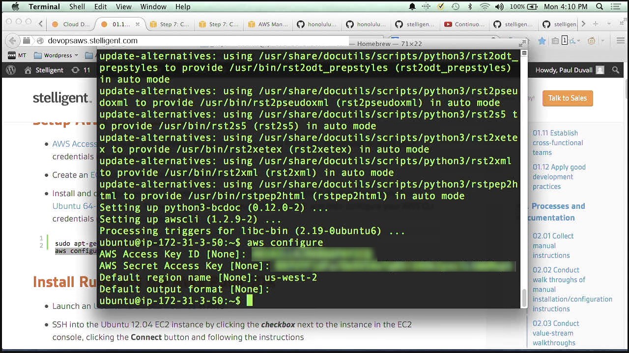The width and height of the screenshot is (629, 353).
Task: Click the 'aws configure' command text in terminal
Action: pos(285,243)
